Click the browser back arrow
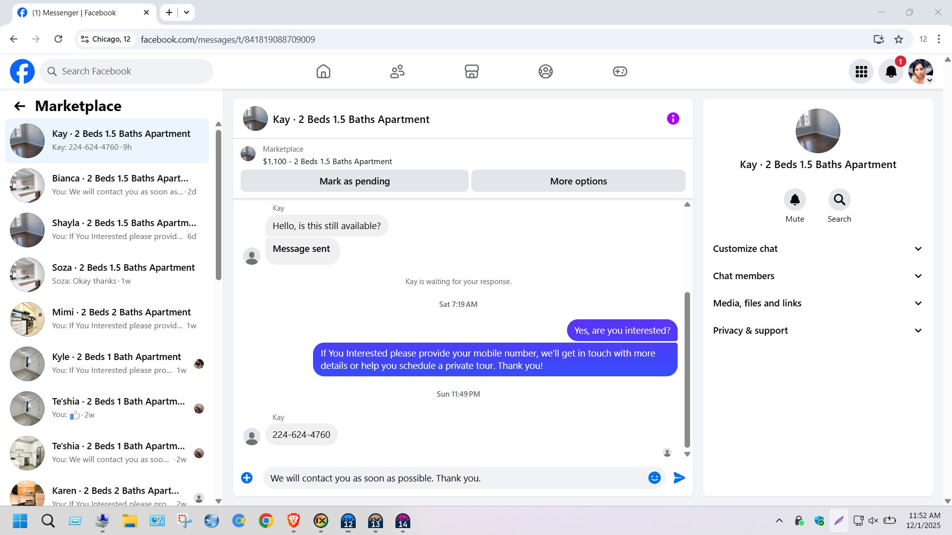 click(14, 39)
